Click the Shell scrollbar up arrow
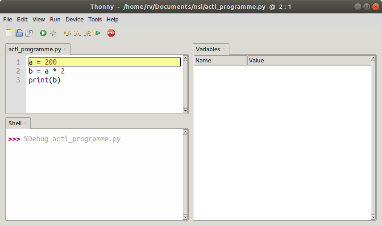 185,132
